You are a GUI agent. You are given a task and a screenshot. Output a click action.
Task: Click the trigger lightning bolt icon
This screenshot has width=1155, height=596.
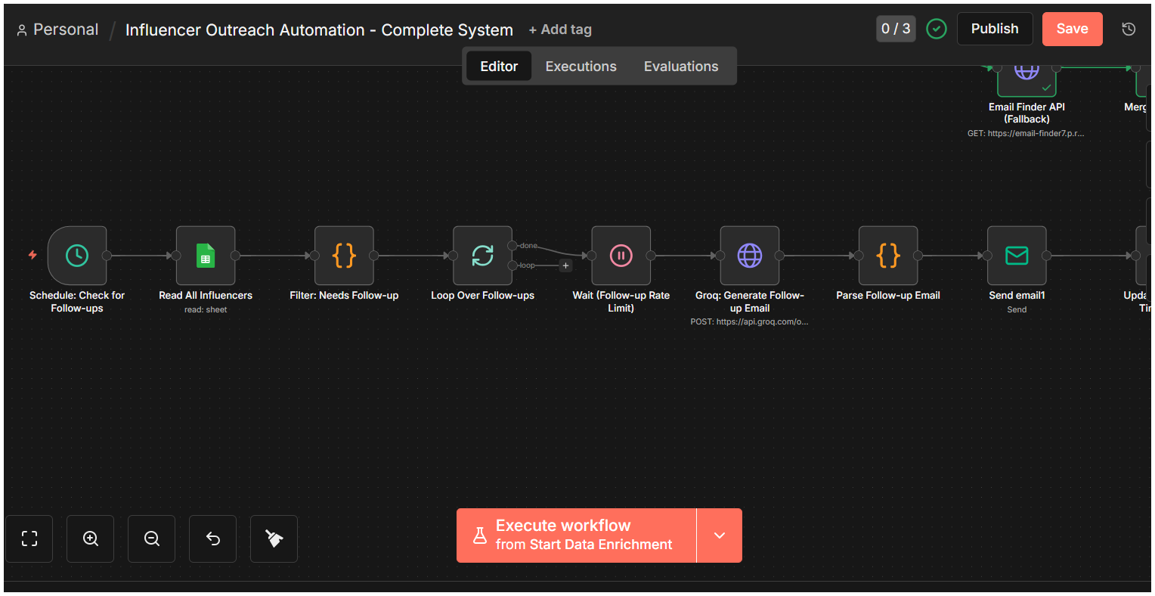[x=33, y=255]
